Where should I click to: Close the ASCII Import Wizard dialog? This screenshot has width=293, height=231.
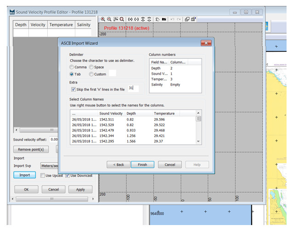pos(206,43)
